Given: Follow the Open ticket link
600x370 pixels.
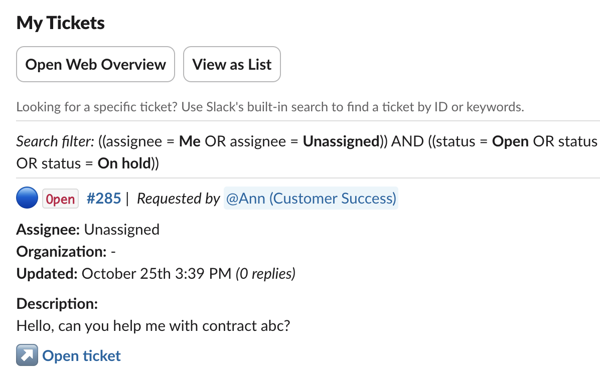Looking at the screenshot, I should [82, 356].
